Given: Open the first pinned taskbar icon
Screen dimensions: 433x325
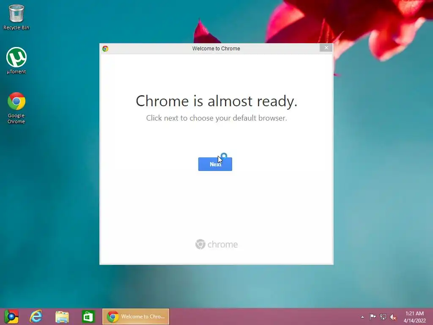Looking at the screenshot, I should (11, 317).
